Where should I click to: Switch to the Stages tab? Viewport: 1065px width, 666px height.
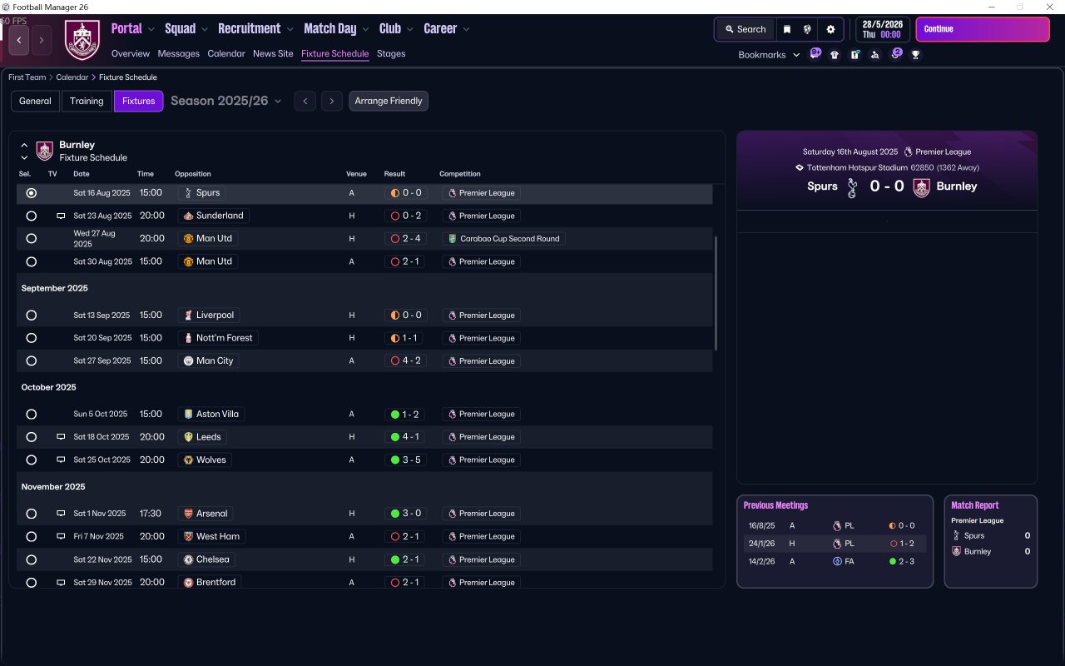[x=391, y=53]
